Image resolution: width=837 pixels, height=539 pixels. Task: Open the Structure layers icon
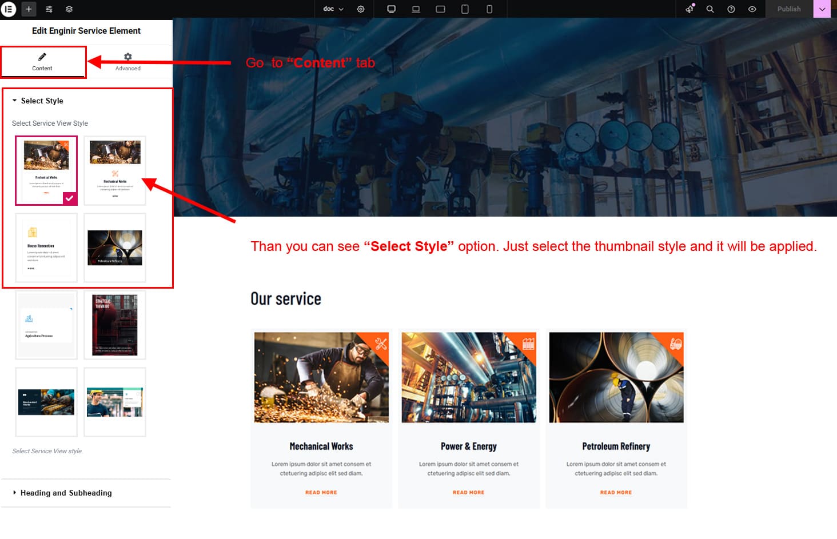pos(69,9)
